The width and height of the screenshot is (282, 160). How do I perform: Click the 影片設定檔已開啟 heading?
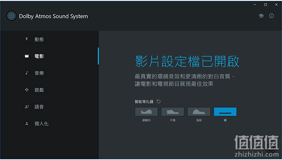click(x=187, y=61)
